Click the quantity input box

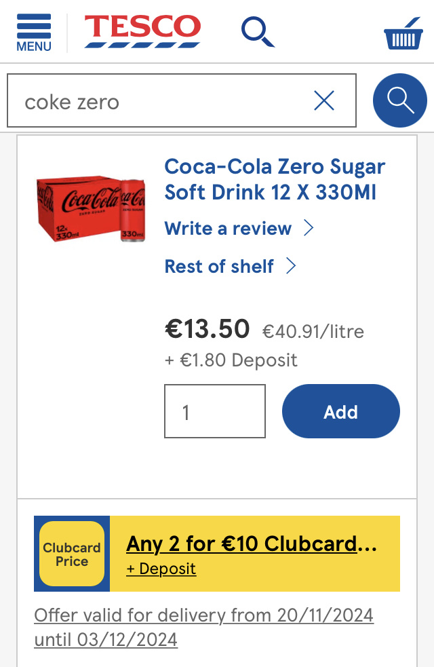[x=215, y=411]
